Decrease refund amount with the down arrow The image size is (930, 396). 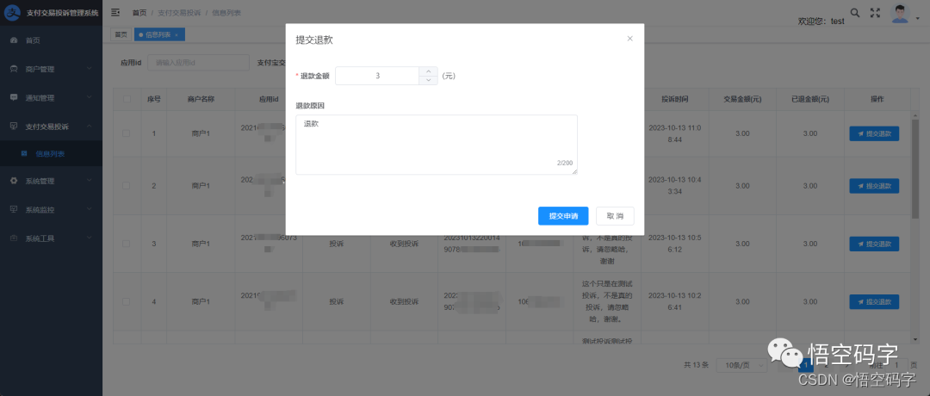428,80
